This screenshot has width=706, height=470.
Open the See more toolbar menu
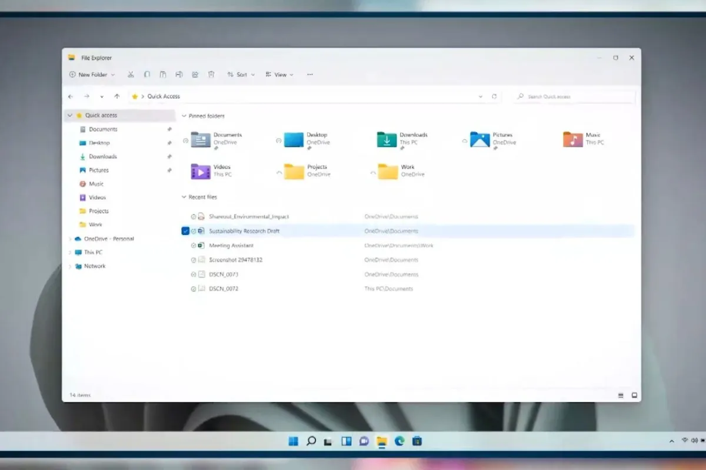(x=310, y=74)
